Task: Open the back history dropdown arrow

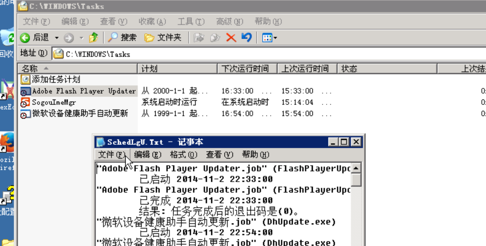Action: coord(56,38)
